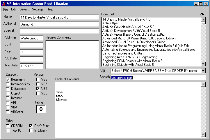Uncheck the VB4 version checkbox
Screen dimensions: 210x140
coord(38,89)
